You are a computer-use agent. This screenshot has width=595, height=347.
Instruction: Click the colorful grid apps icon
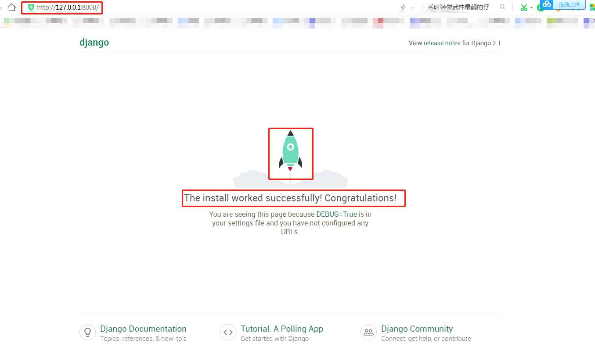[x=592, y=7]
